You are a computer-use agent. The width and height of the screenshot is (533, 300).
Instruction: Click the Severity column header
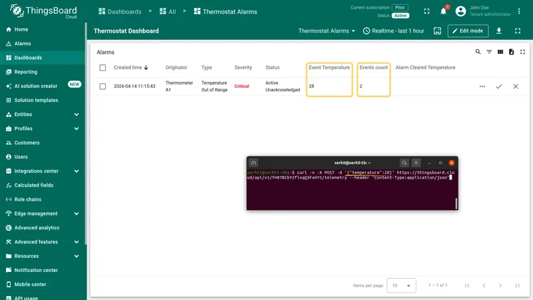[x=243, y=68]
